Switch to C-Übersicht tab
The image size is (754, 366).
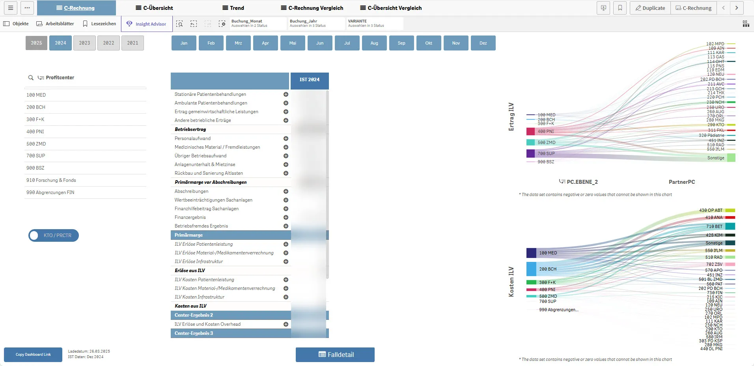pyautogui.click(x=154, y=8)
